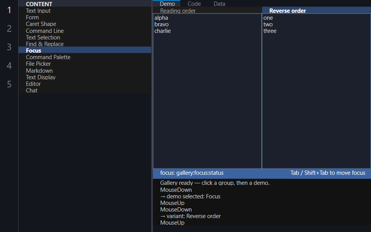Viewport: 371px width, 232px height.
Task: Select group number 4 in sidebar
Action: [9, 66]
